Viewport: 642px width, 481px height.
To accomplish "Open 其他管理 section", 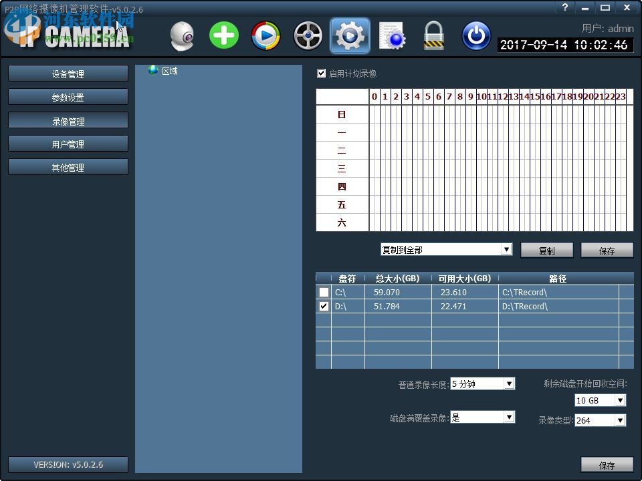I will [x=68, y=167].
